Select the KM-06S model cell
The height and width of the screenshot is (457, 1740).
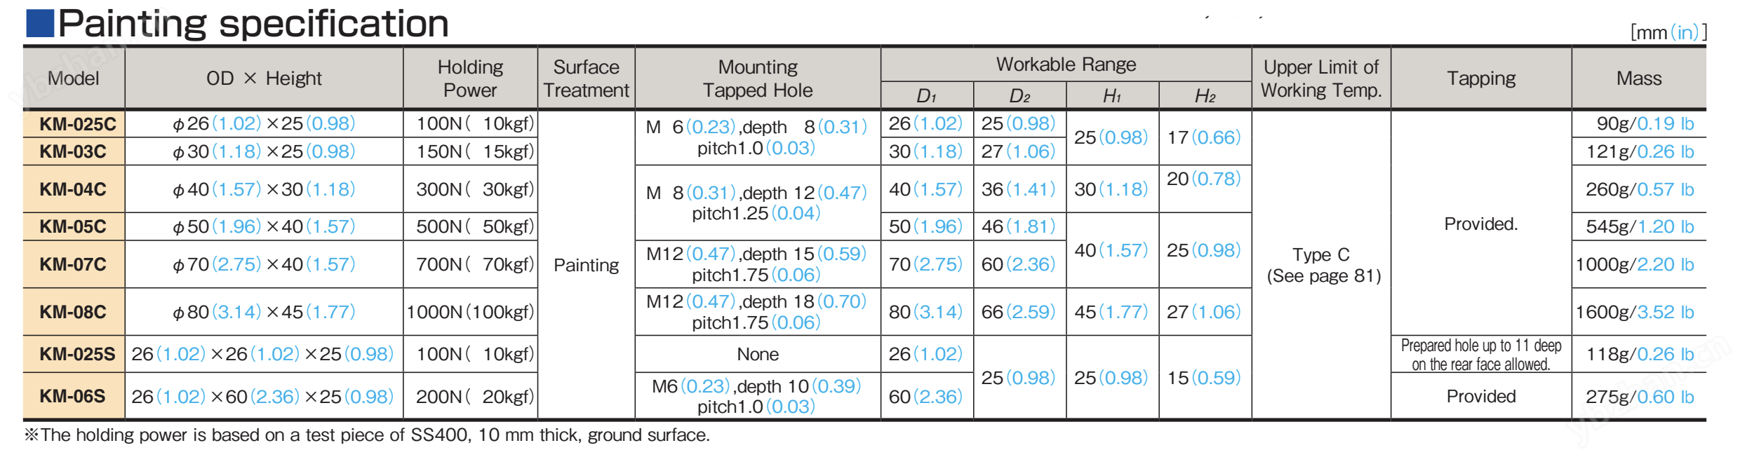(74, 397)
